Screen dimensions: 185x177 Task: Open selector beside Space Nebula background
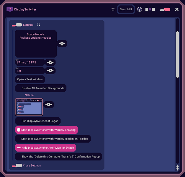coord(62,44)
